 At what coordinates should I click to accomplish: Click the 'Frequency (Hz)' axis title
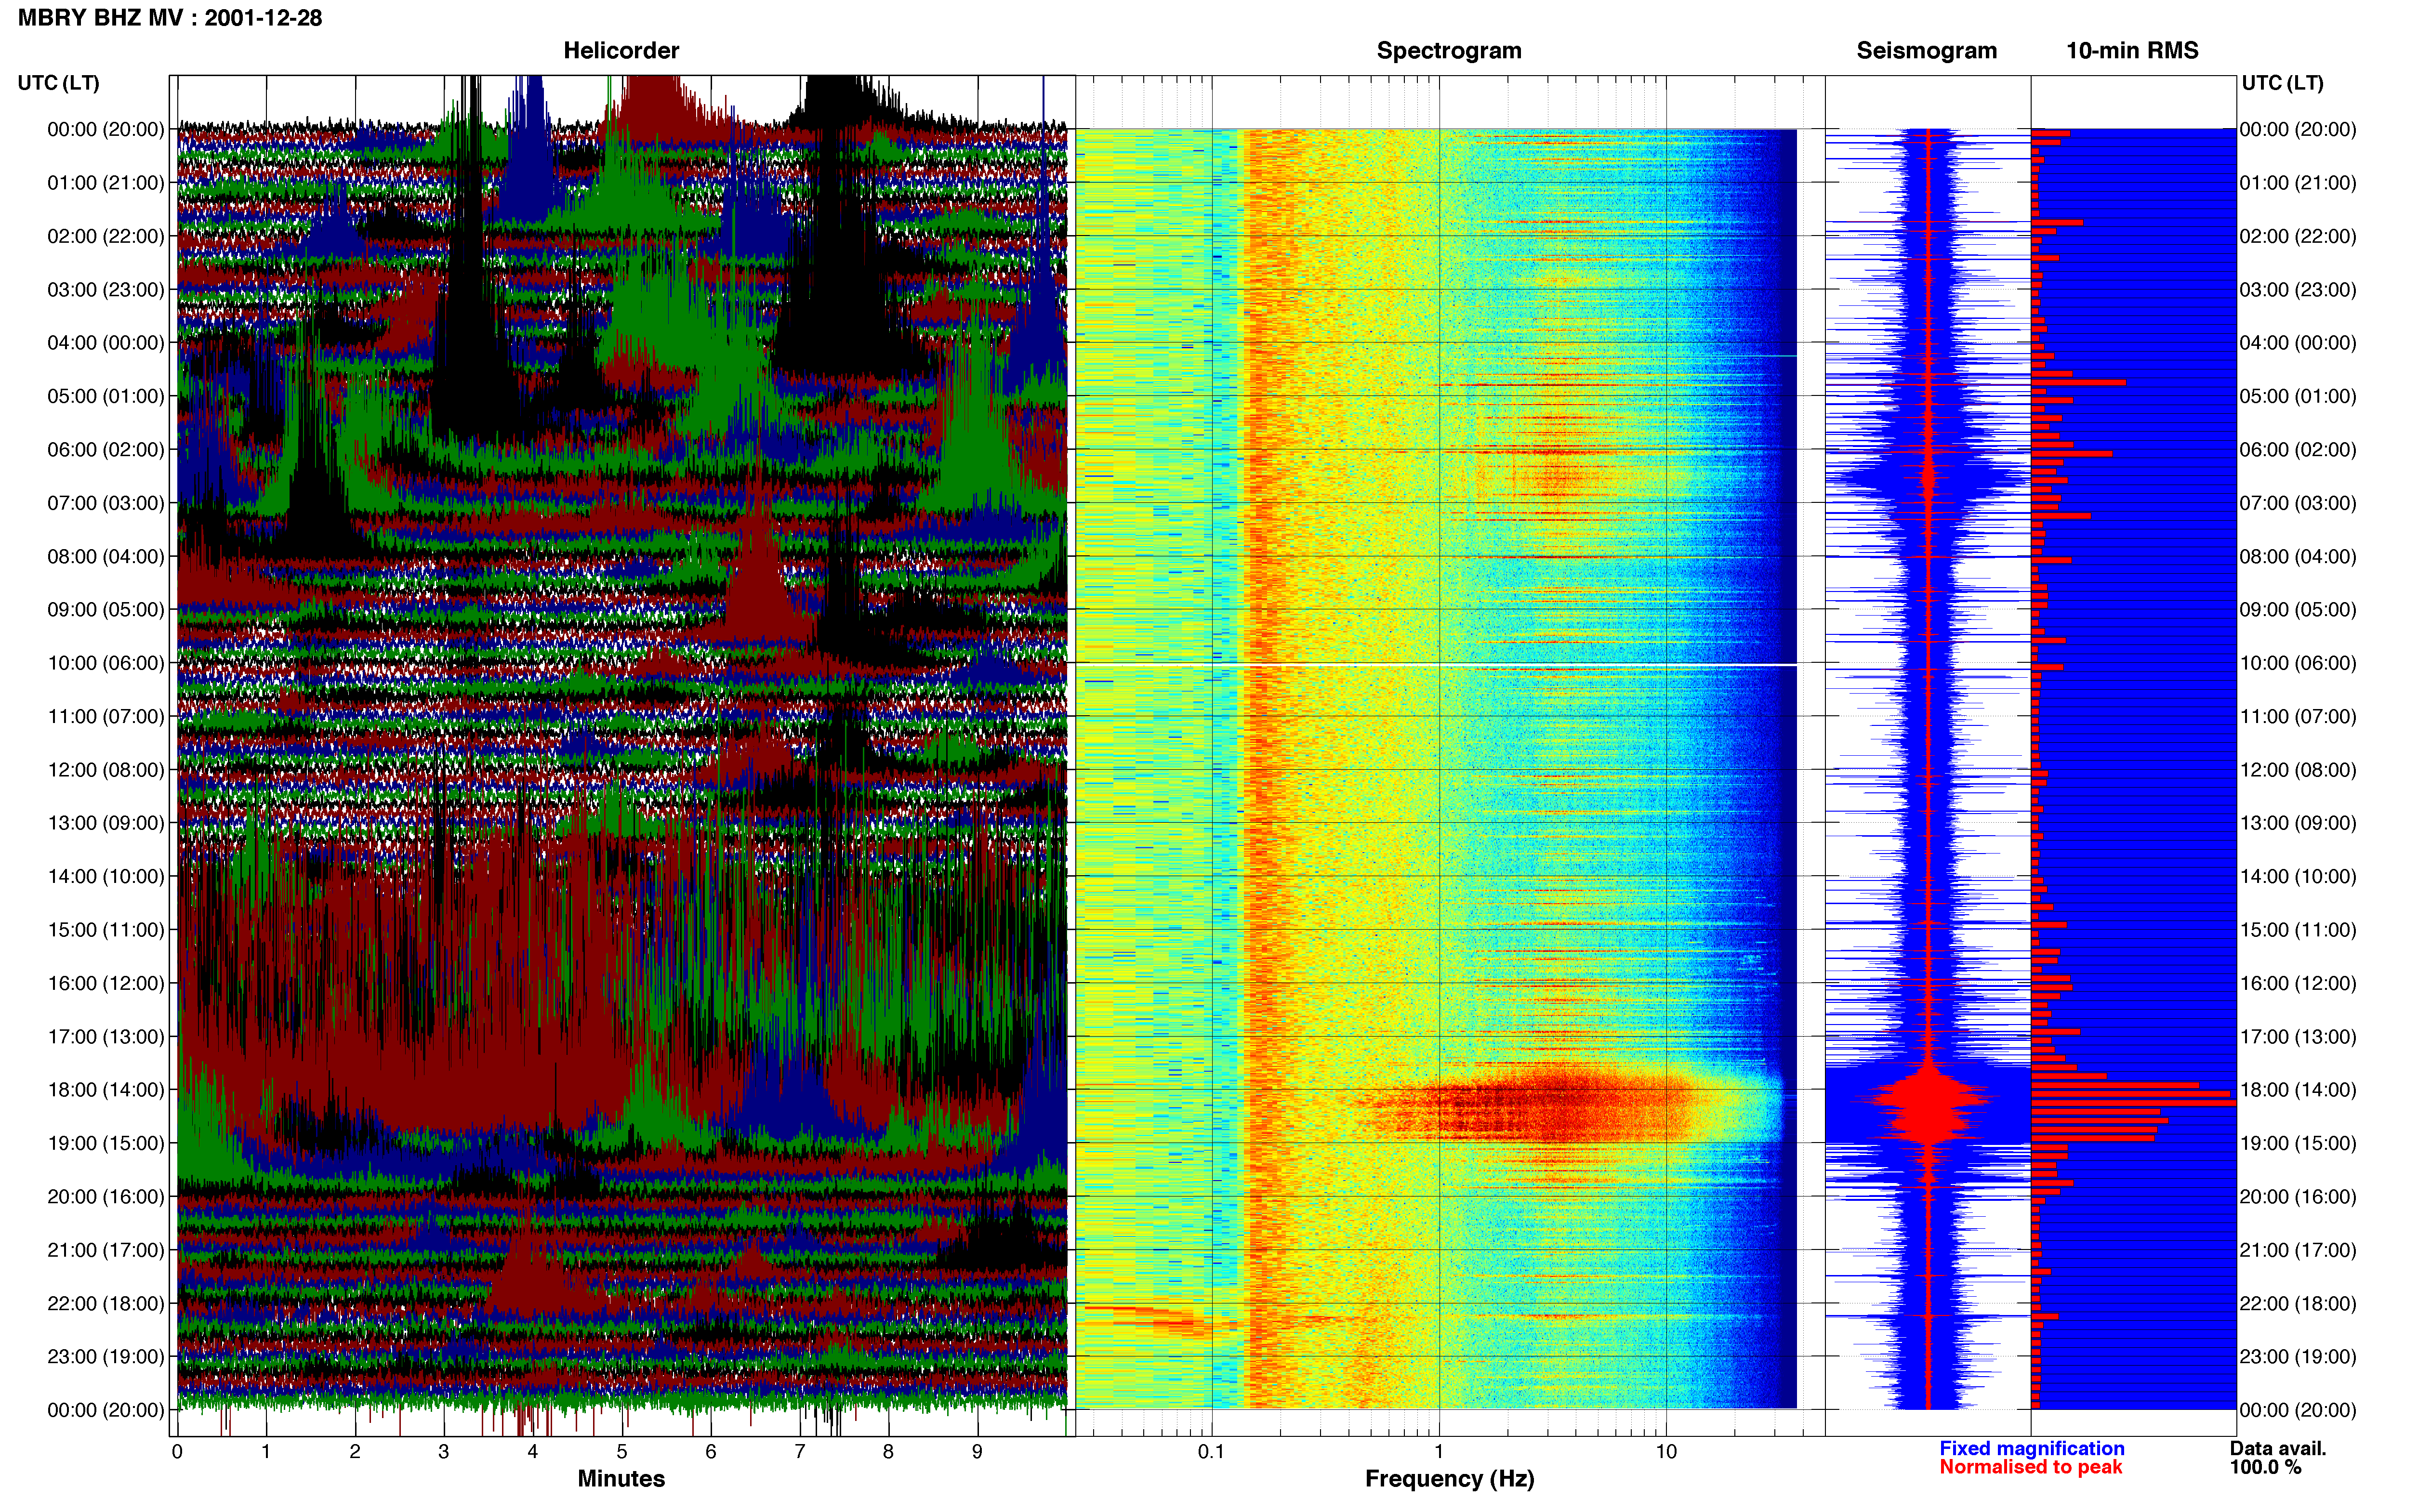[x=1449, y=1479]
